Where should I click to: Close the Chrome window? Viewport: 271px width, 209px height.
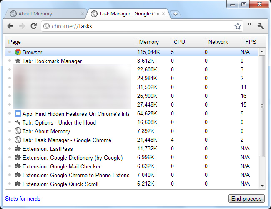[x=259, y=5]
